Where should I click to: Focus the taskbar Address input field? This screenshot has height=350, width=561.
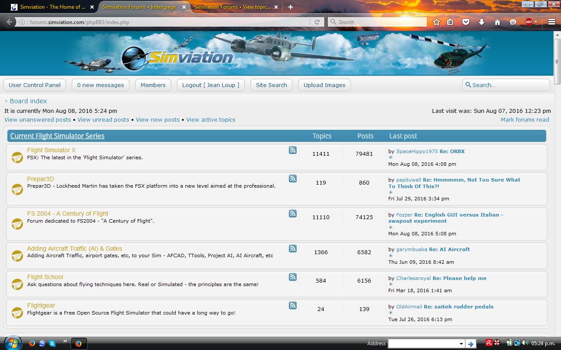coord(423,344)
